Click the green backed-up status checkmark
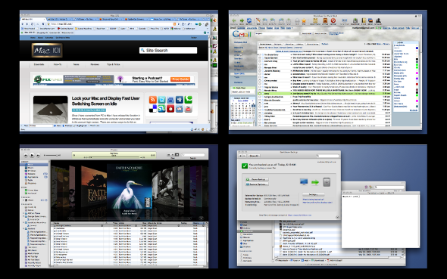 coord(245,166)
